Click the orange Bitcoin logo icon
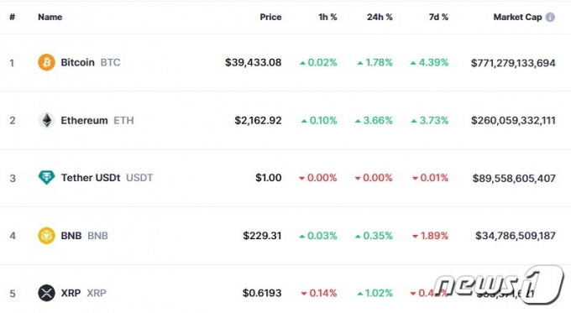The width and height of the screenshot is (571, 313). [x=47, y=62]
